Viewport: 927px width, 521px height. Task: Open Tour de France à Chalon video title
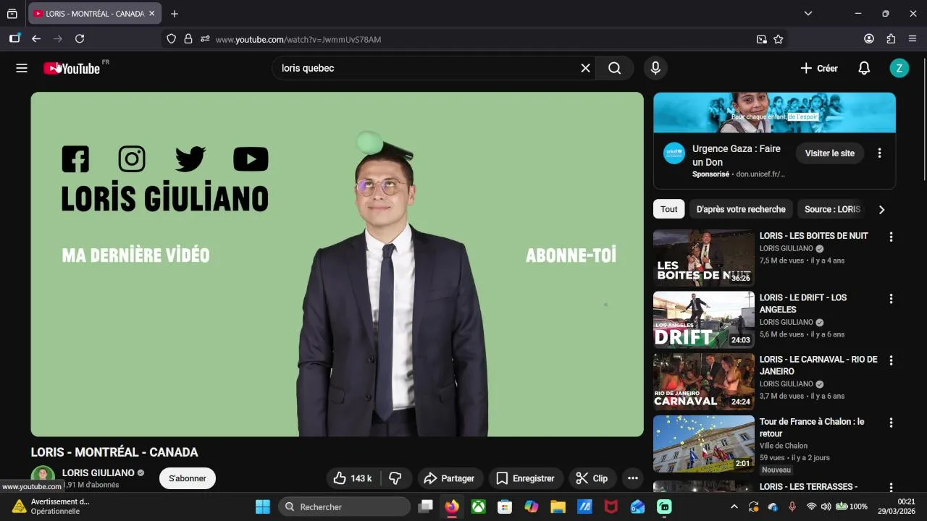pos(812,427)
